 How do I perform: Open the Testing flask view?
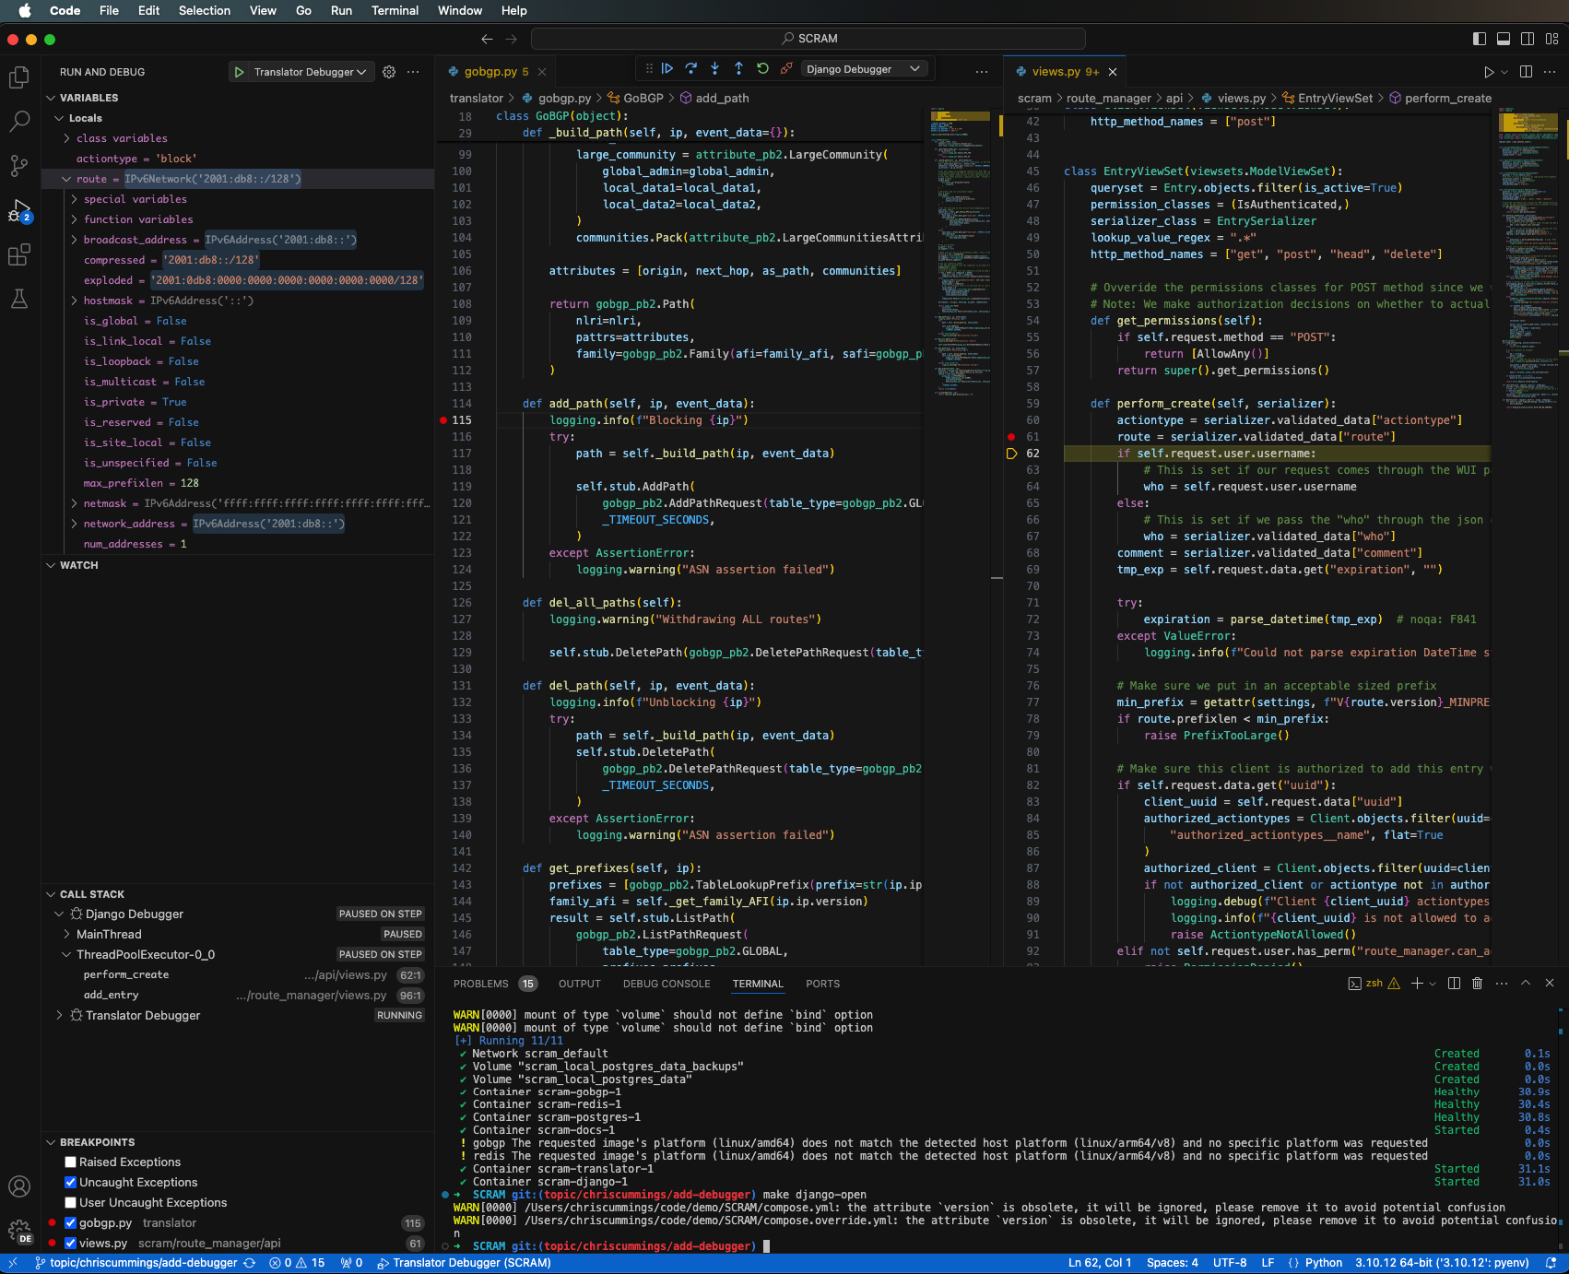point(19,299)
